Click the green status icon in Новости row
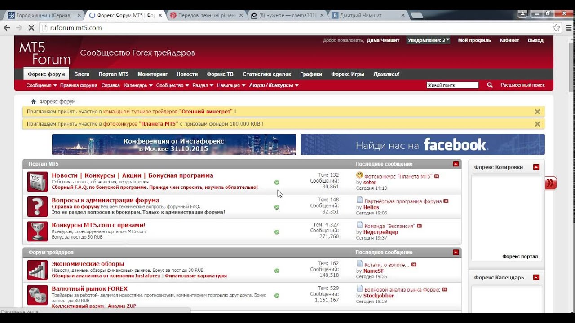 click(277, 182)
